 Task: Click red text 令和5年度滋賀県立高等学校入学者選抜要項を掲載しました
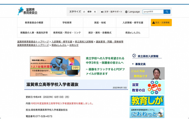click(x=62, y=104)
